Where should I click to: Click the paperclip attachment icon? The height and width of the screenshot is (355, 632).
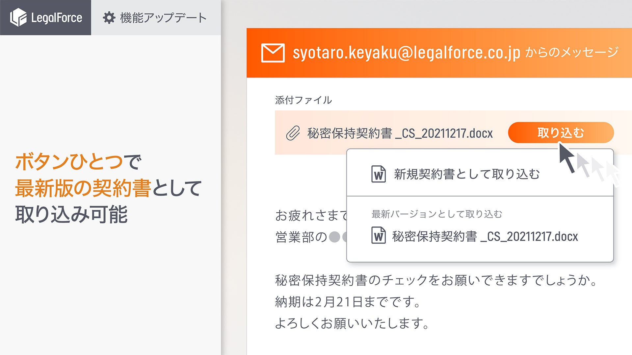click(x=293, y=133)
